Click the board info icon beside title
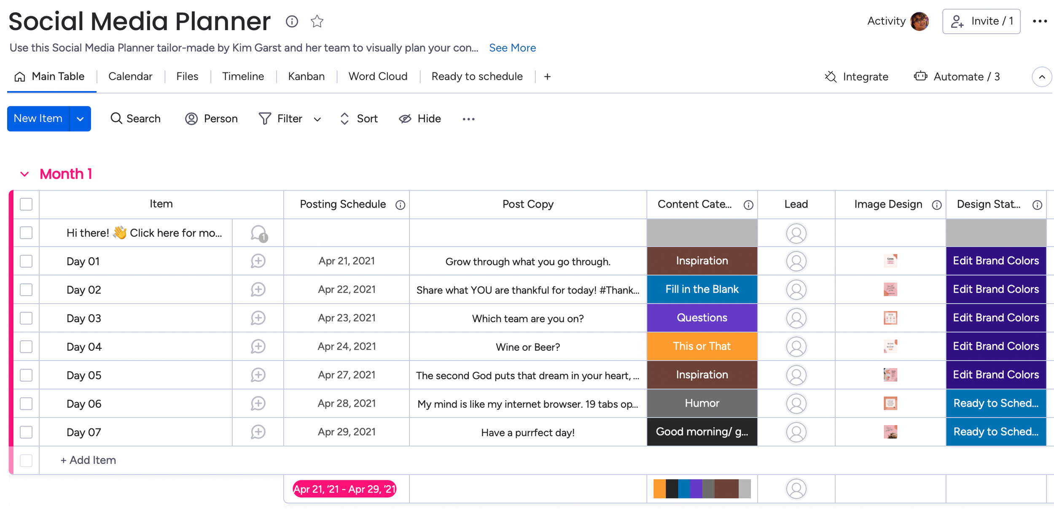The width and height of the screenshot is (1054, 509). [x=292, y=21]
